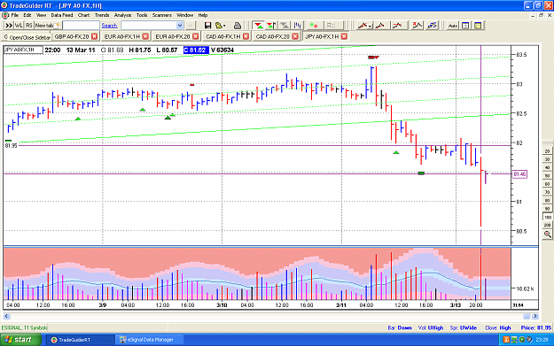Click the green and red diamonds icon
554x346 pixels.
tap(314, 26)
